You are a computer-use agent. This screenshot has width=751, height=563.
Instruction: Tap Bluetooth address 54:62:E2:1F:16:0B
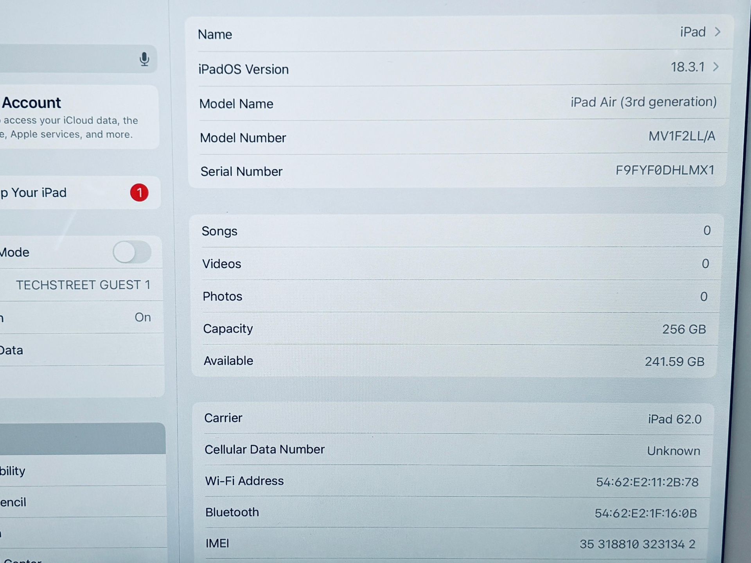click(646, 513)
